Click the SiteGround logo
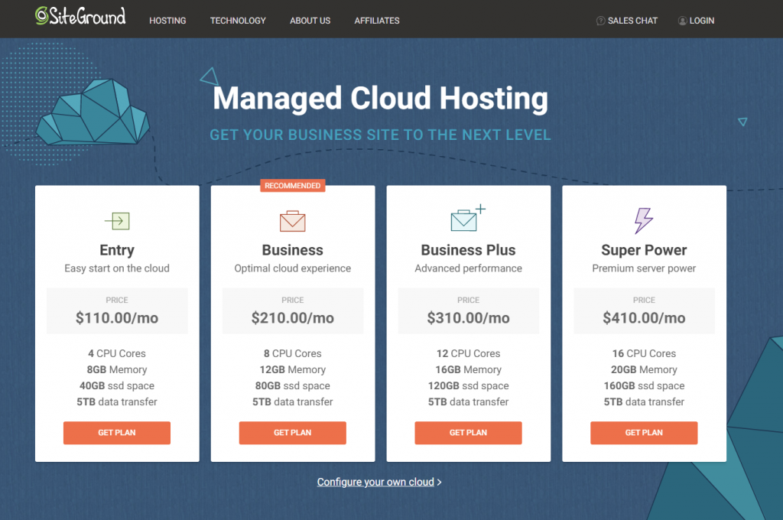This screenshot has height=520, width=783. [80, 16]
